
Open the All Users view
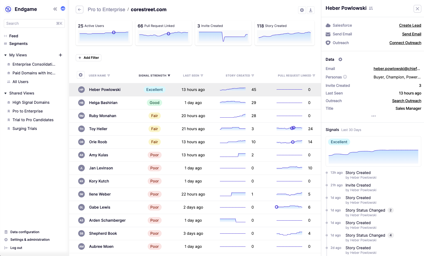coord(20,82)
